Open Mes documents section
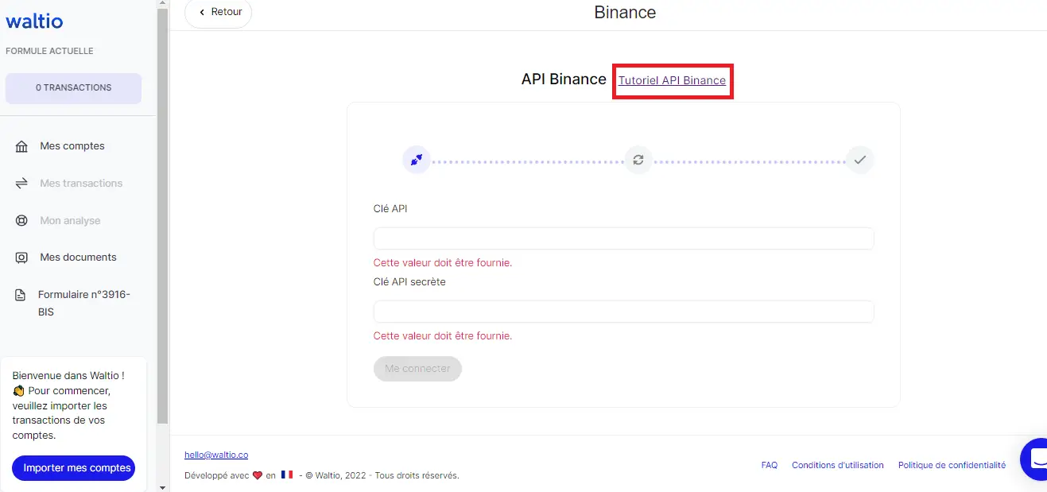This screenshot has width=1047, height=492. click(x=78, y=258)
